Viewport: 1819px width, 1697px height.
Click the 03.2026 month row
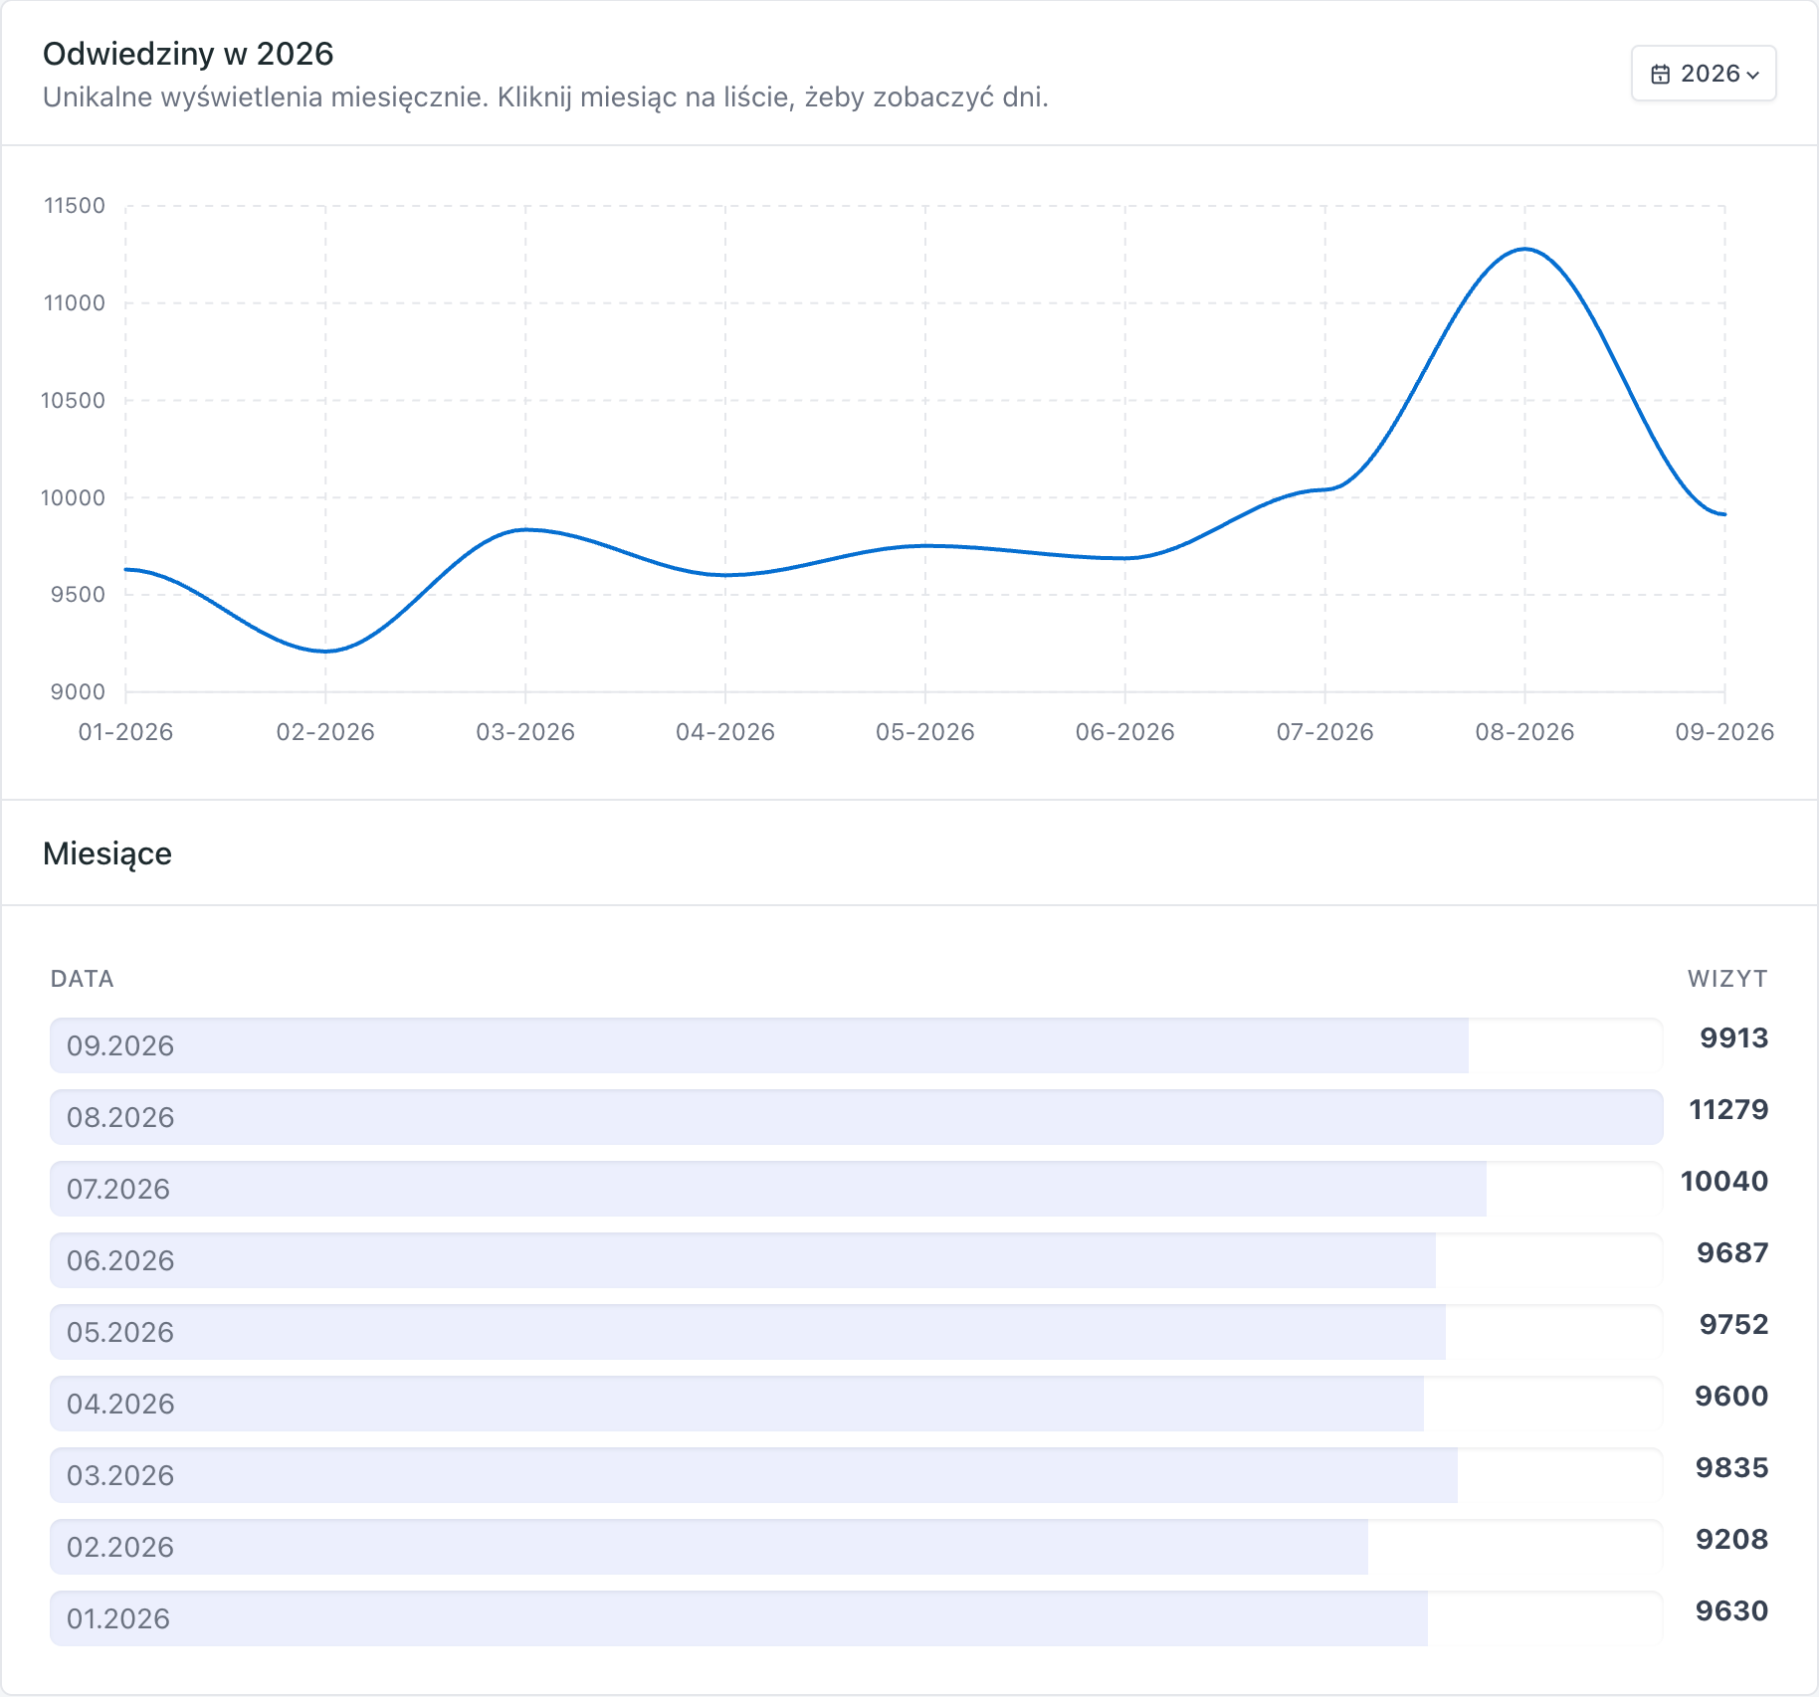pyautogui.click(x=856, y=1475)
